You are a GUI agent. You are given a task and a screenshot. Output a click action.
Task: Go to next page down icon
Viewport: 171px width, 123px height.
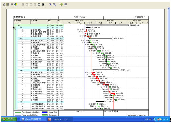39,4
